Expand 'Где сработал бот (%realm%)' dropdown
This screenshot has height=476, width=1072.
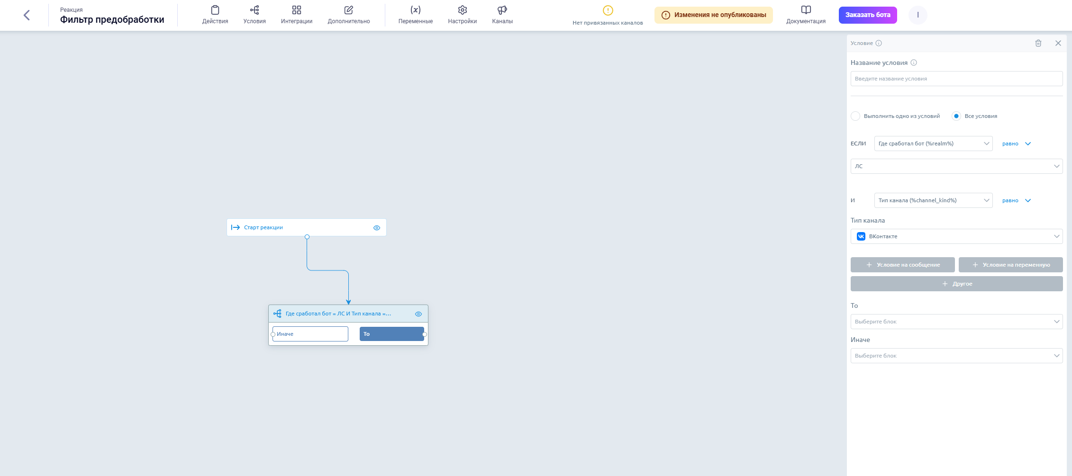tap(933, 144)
